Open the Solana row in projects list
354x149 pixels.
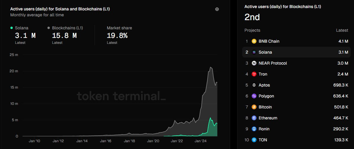296,52
